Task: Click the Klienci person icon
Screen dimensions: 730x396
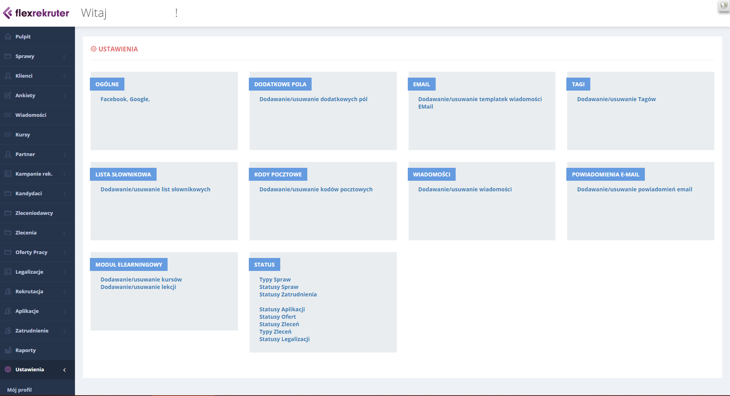Action: click(8, 76)
